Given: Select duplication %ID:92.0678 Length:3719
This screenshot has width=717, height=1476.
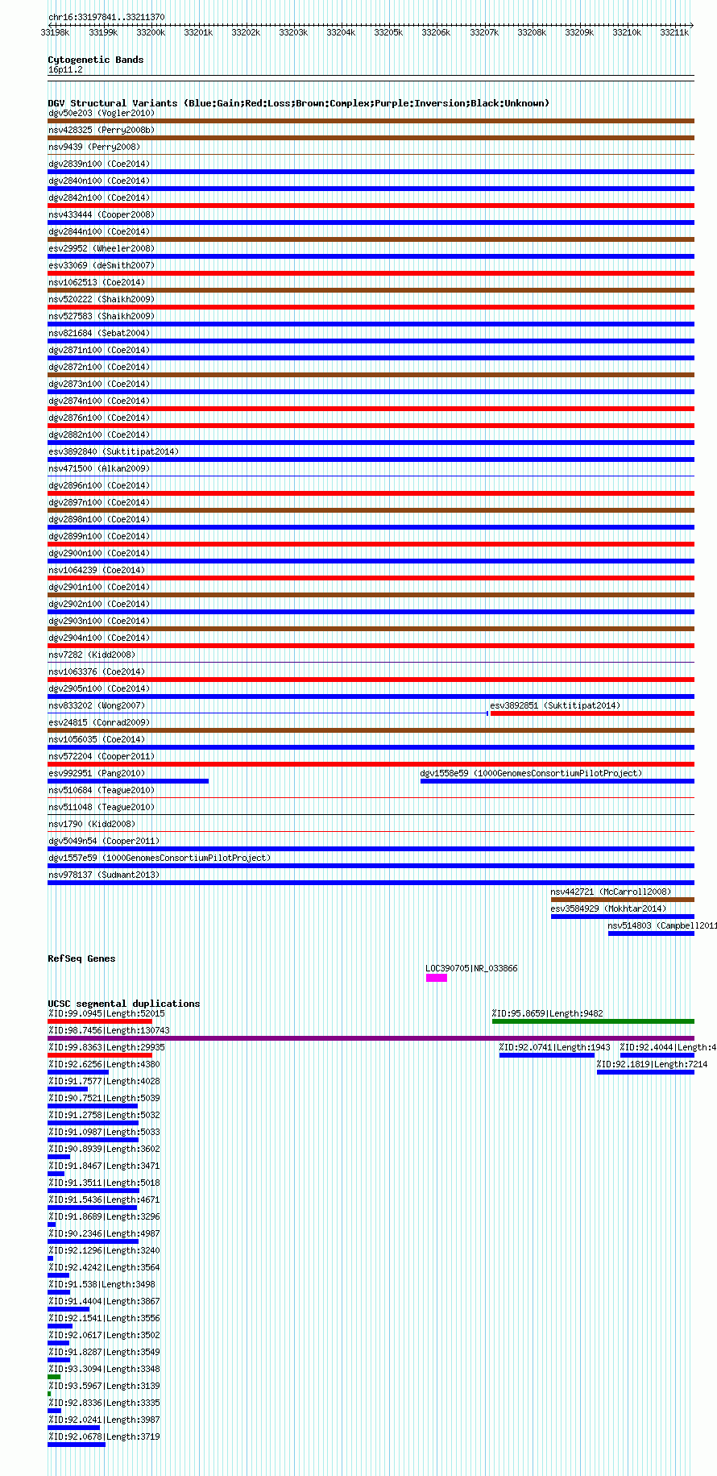Looking at the screenshot, I should tap(104, 1437).
